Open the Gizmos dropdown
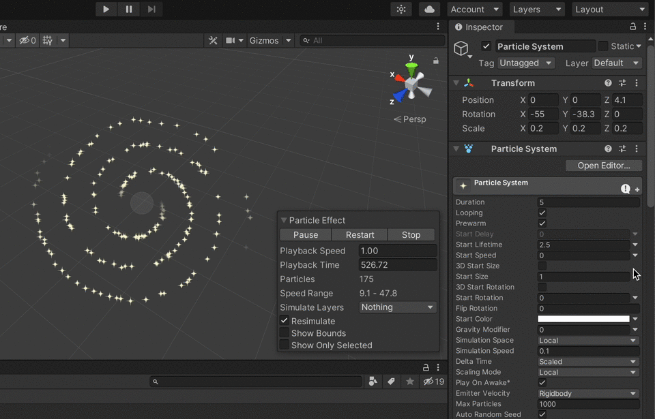This screenshot has height=419, width=655. point(269,40)
